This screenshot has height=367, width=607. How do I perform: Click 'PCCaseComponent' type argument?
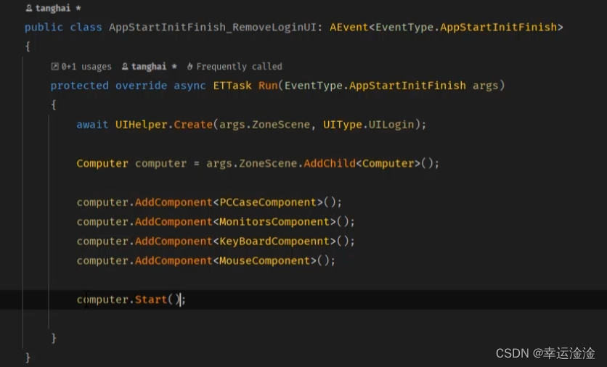pyautogui.click(x=268, y=202)
